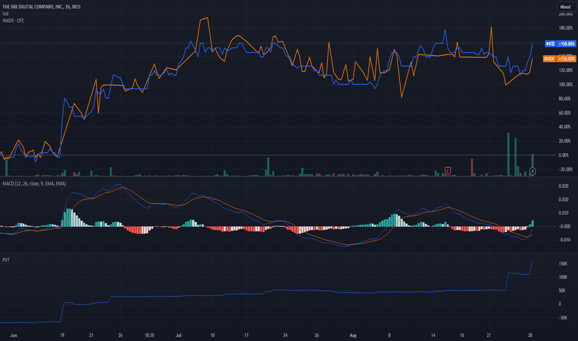Click the 8 date label on time axis
578x341 pixels.
pos(389,335)
